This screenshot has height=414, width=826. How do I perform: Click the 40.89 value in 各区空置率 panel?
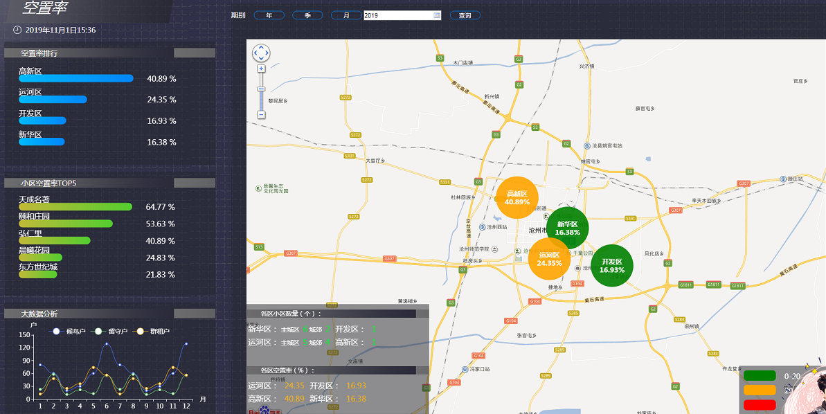tap(294, 399)
